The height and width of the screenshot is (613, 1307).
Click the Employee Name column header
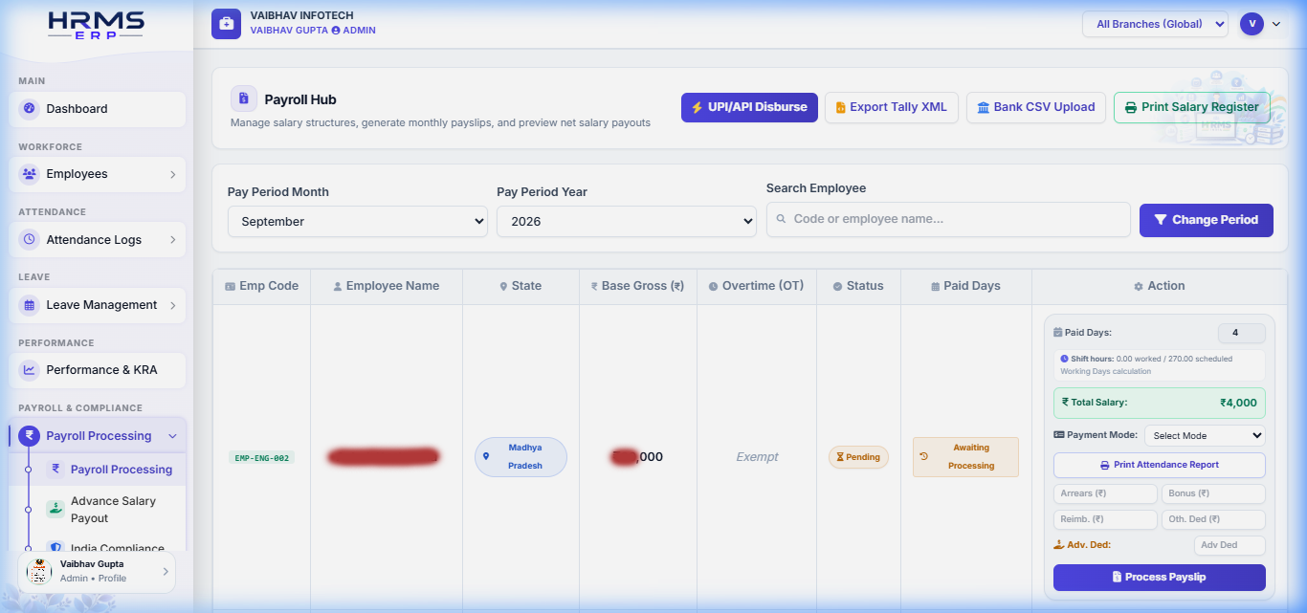point(387,286)
